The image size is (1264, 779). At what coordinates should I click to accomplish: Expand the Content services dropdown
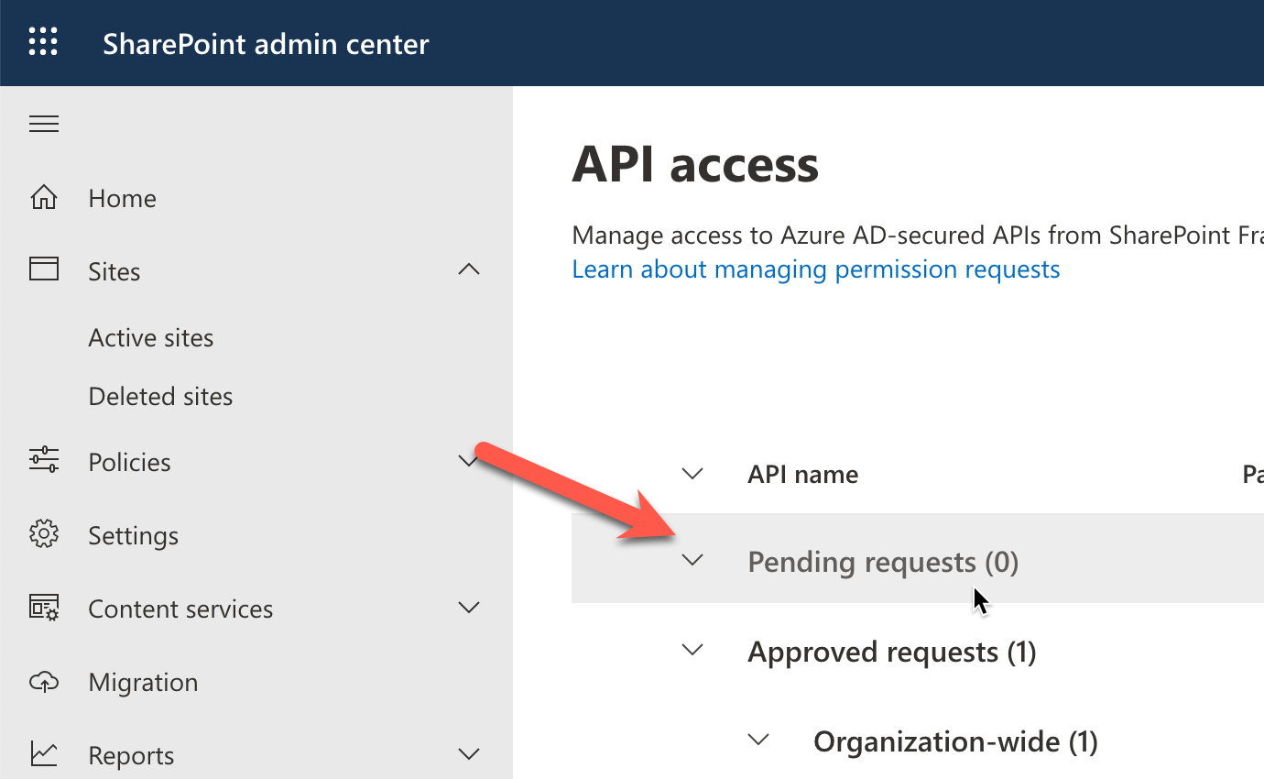tap(469, 608)
